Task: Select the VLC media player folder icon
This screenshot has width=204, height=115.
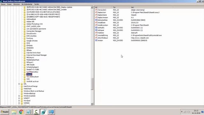Action: point(25,77)
